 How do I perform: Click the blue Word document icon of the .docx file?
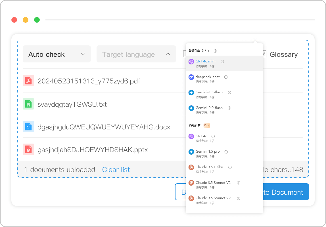click(28, 127)
